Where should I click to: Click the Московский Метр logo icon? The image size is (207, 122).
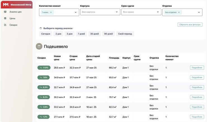coord(6,5)
